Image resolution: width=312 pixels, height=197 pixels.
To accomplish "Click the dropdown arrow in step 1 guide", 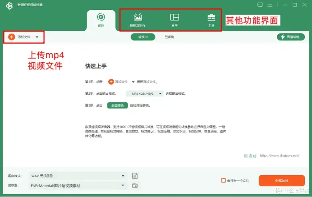I will [x=133, y=82].
